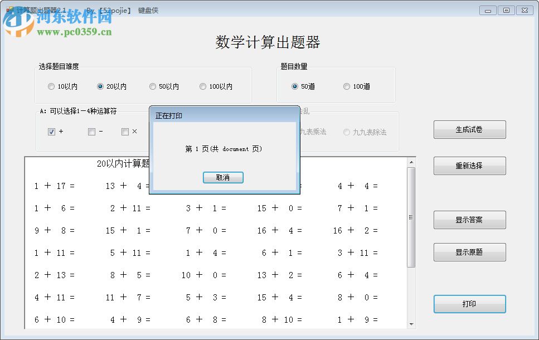Enable the subtraction (-) operator checkbox
The height and width of the screenshot is (340, 539).
click(x=91, y=132)
